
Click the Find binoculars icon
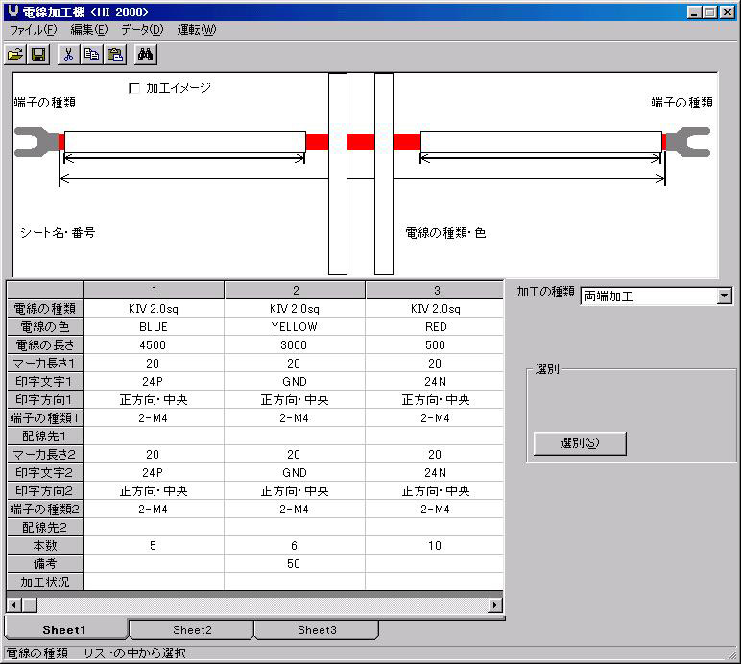point(146,55)
